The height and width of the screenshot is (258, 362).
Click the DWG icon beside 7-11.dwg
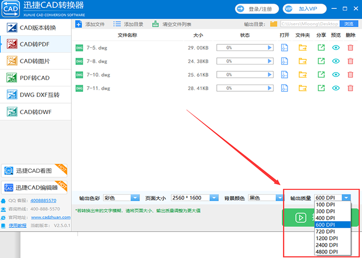(79, 88)
